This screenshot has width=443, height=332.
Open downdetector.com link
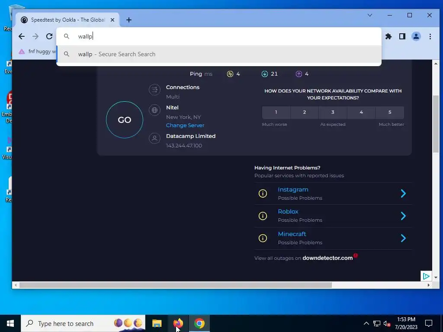327,258
